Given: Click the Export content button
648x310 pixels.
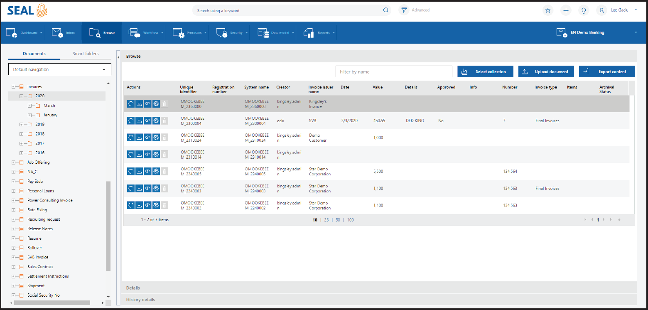Looking at the screenshot, I should (606, 71).
